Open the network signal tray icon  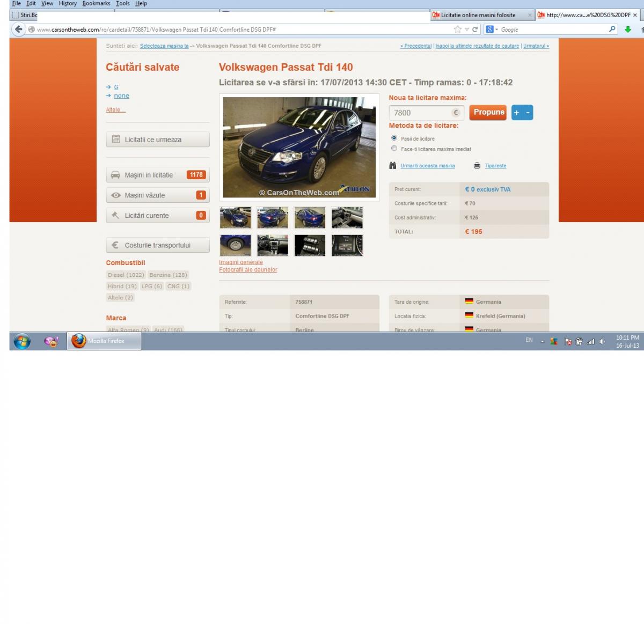[x=590, y=341]
